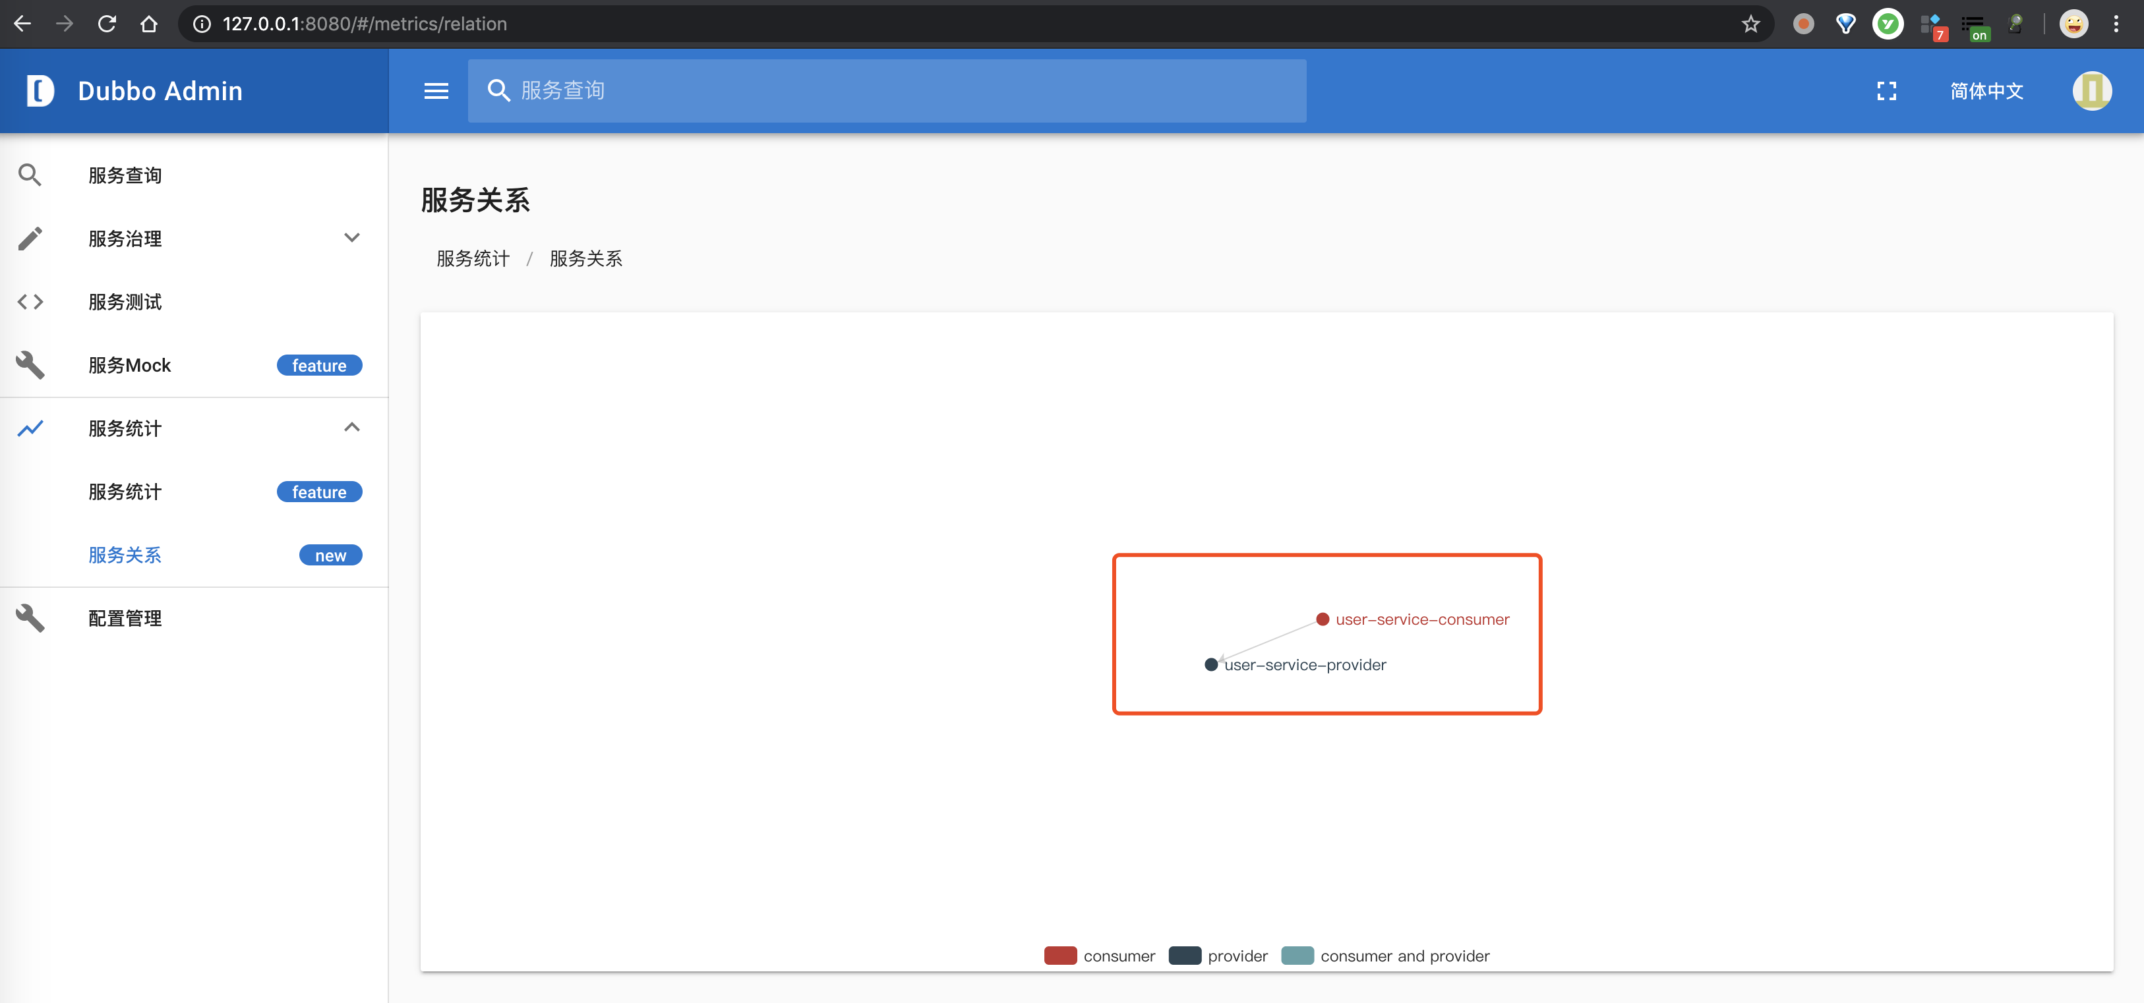Click the hamburger menu icon to collapse sidebar

(436, 91)
